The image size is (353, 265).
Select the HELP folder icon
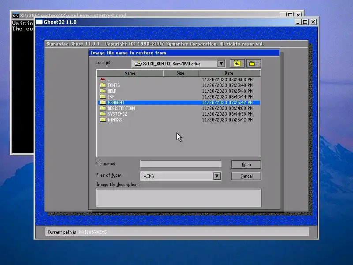coord(103,91)
